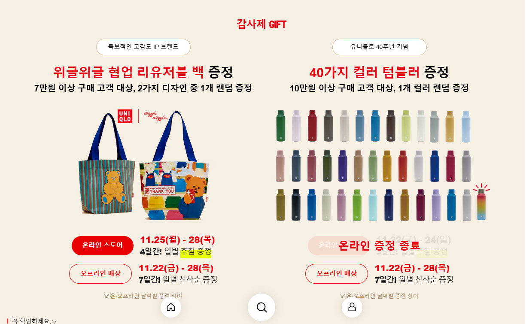Click the red 온라인 스토어 button
The image size is (526, 324).
tap(103, 245)
